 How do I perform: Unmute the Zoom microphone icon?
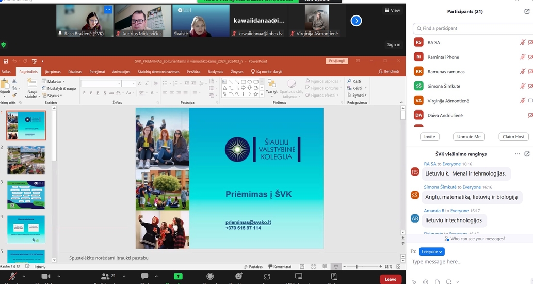coord(13,276)
